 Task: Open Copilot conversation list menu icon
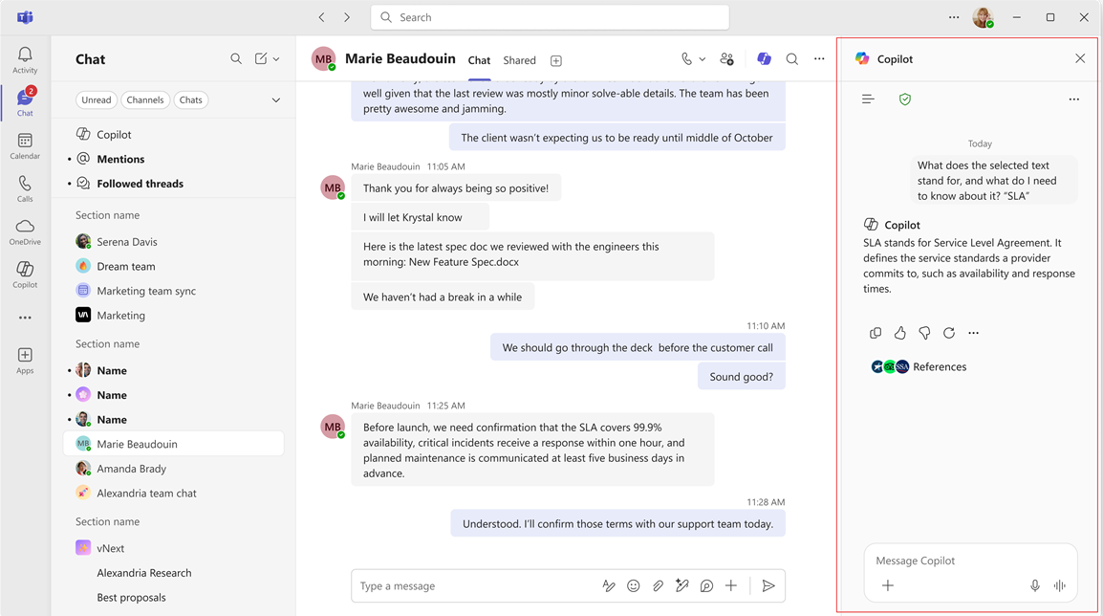pos(868,99)
